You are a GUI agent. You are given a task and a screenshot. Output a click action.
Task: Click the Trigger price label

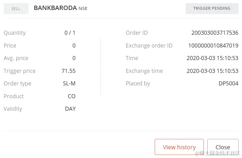(x=19, y=71)
